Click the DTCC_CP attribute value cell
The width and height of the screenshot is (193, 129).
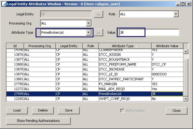point(167,64)
